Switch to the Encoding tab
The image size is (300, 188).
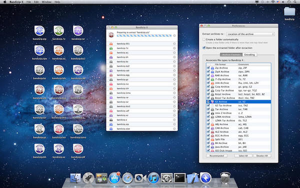tap(249, 55)
